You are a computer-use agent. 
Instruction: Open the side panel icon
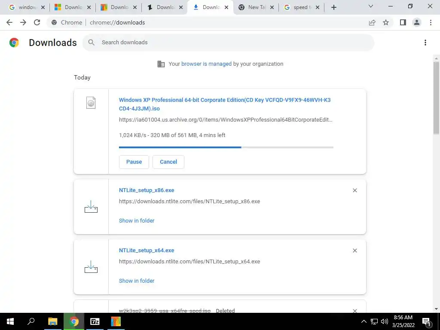[x=403, y=22]
